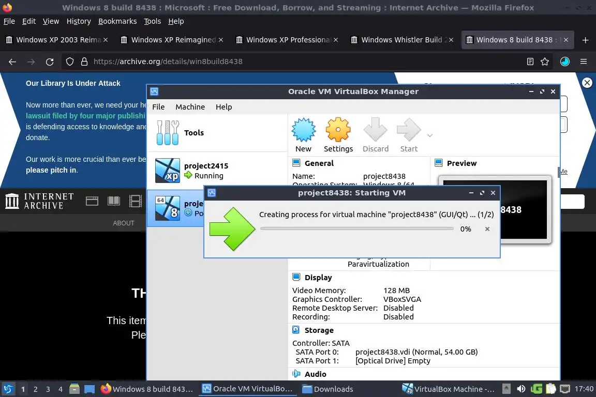Open a new Firefox tab

click(585, 40)
